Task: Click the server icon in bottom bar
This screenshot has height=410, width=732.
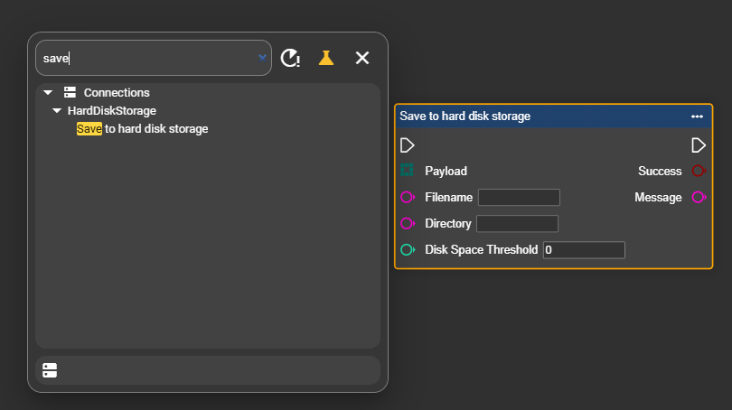Action: (x=50, y=370)
